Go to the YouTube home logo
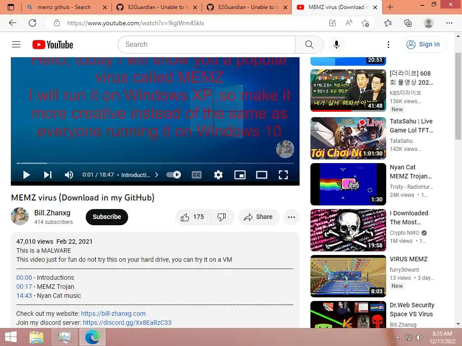462x346 pixels. coord(53,45)
